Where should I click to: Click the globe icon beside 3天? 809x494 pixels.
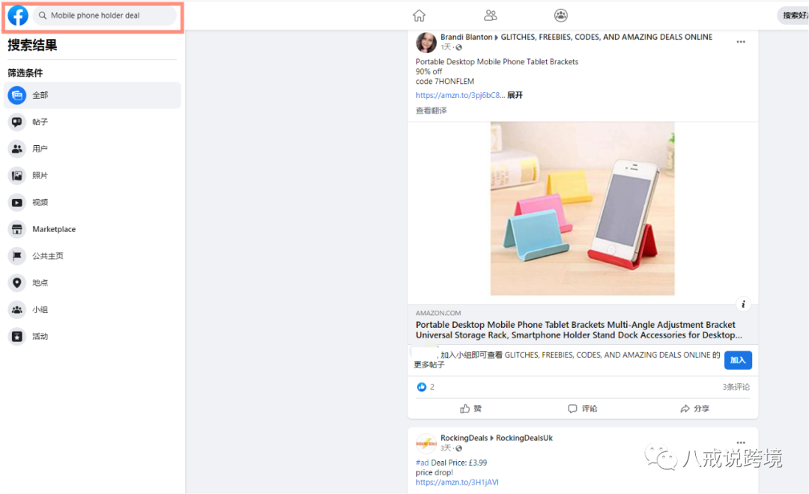click(458, 448)
